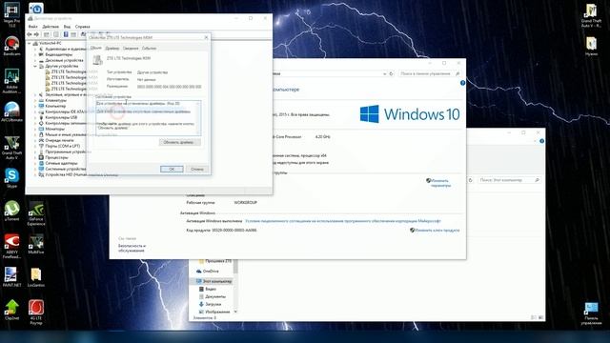Open AVCUltimate desktop shortcut
The width and height of the screenshot is (610, 343).
11,112
